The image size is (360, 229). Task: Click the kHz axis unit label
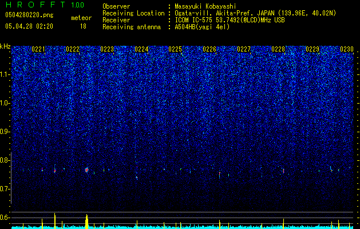(5, 46)
